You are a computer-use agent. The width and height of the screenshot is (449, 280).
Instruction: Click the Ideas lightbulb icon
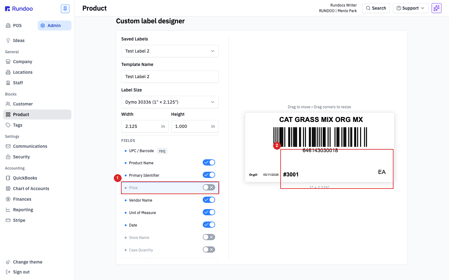(x=8, y=40)
